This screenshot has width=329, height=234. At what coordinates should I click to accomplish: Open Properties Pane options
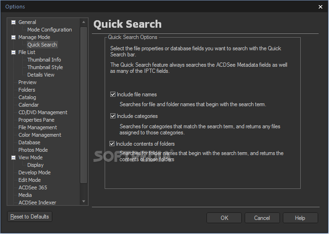[36, 120]
